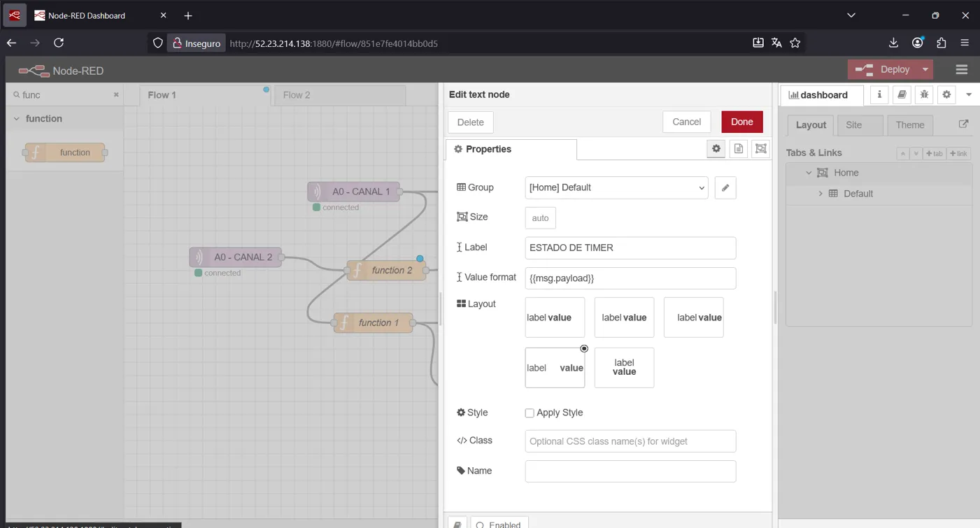Image resolution: width=980 pixels, height=528 pixels.
Task: Click the Cancel button
Action: point(686,122)
